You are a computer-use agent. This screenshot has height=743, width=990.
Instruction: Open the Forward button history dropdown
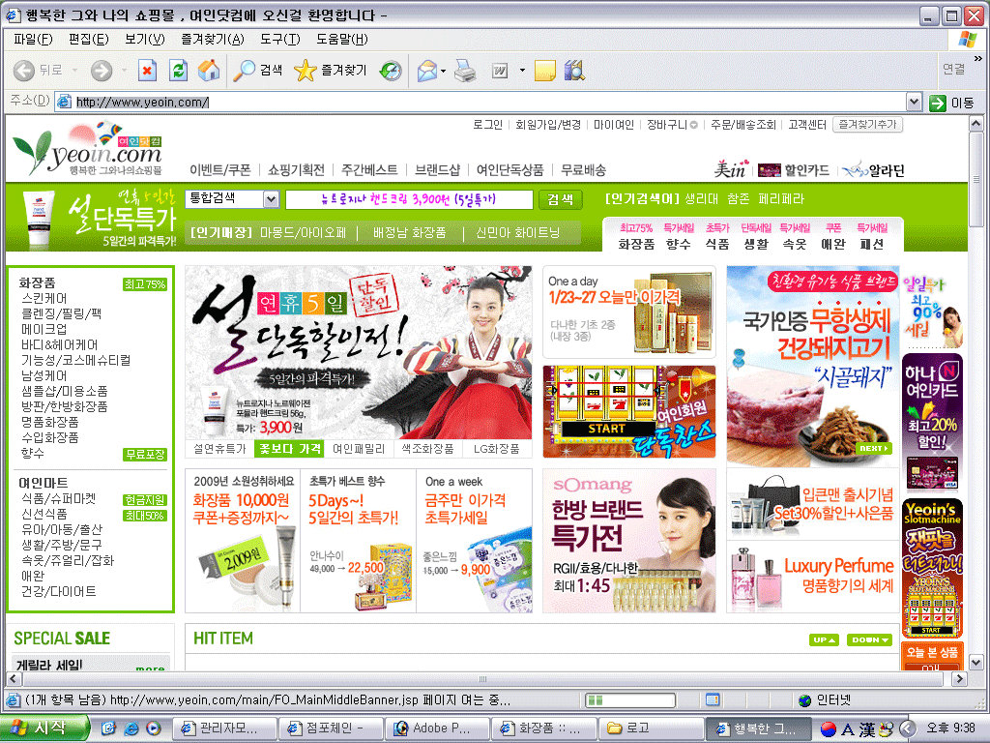[x=124, y=71]
